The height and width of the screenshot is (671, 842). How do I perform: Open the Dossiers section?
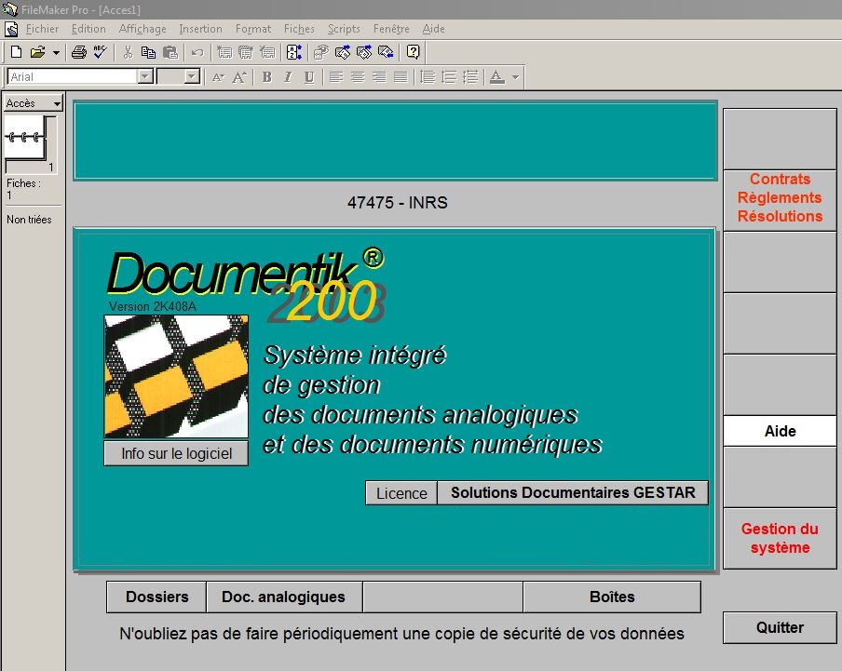pos(156,597)
